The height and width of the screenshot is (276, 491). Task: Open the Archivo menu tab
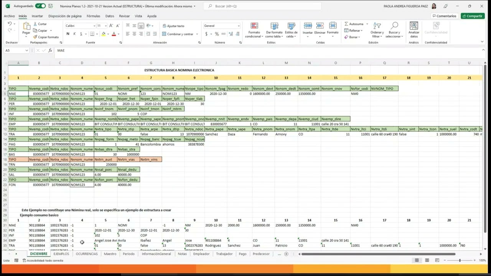click(x=9, y=16)
